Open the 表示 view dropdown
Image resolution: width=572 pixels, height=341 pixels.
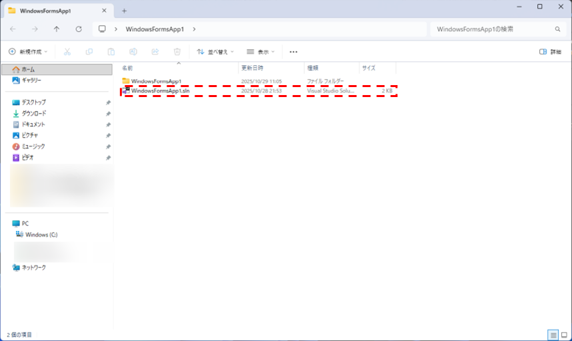coord(260,52)
